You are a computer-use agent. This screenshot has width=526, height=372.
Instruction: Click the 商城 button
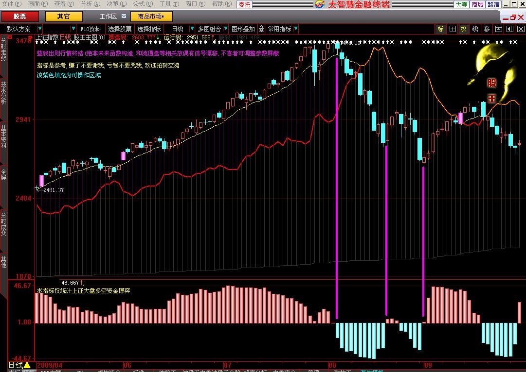pyautogui.click(x=477, y=4)
